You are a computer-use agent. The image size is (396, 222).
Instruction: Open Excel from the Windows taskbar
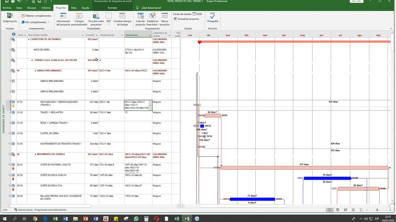point(177,219)
